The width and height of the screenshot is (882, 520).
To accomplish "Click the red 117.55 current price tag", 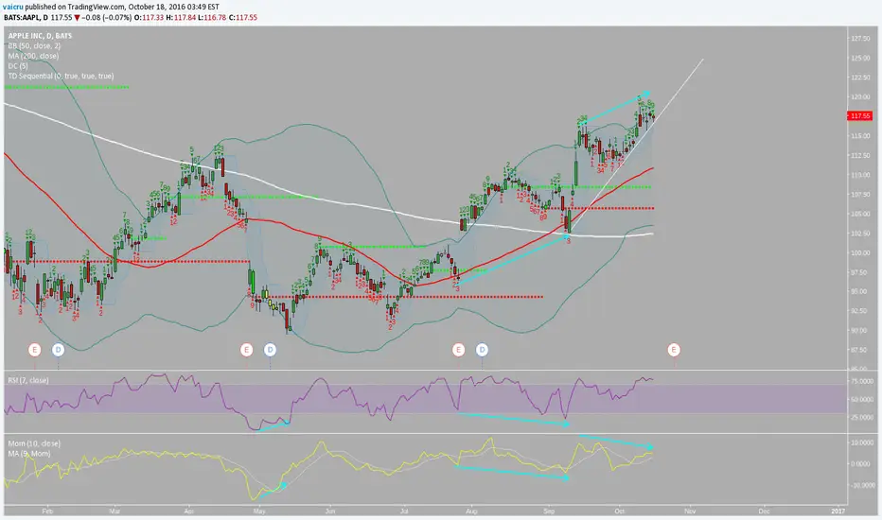I will 859,115.
